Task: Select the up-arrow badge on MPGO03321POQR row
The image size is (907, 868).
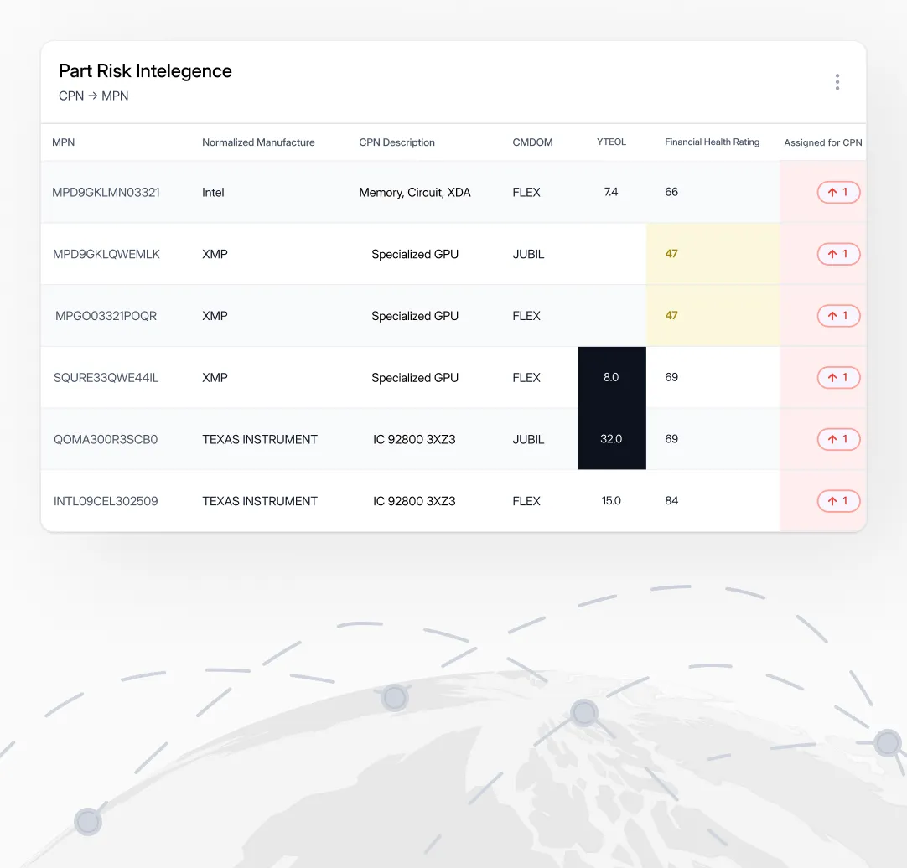Action: tap(838, 316)
